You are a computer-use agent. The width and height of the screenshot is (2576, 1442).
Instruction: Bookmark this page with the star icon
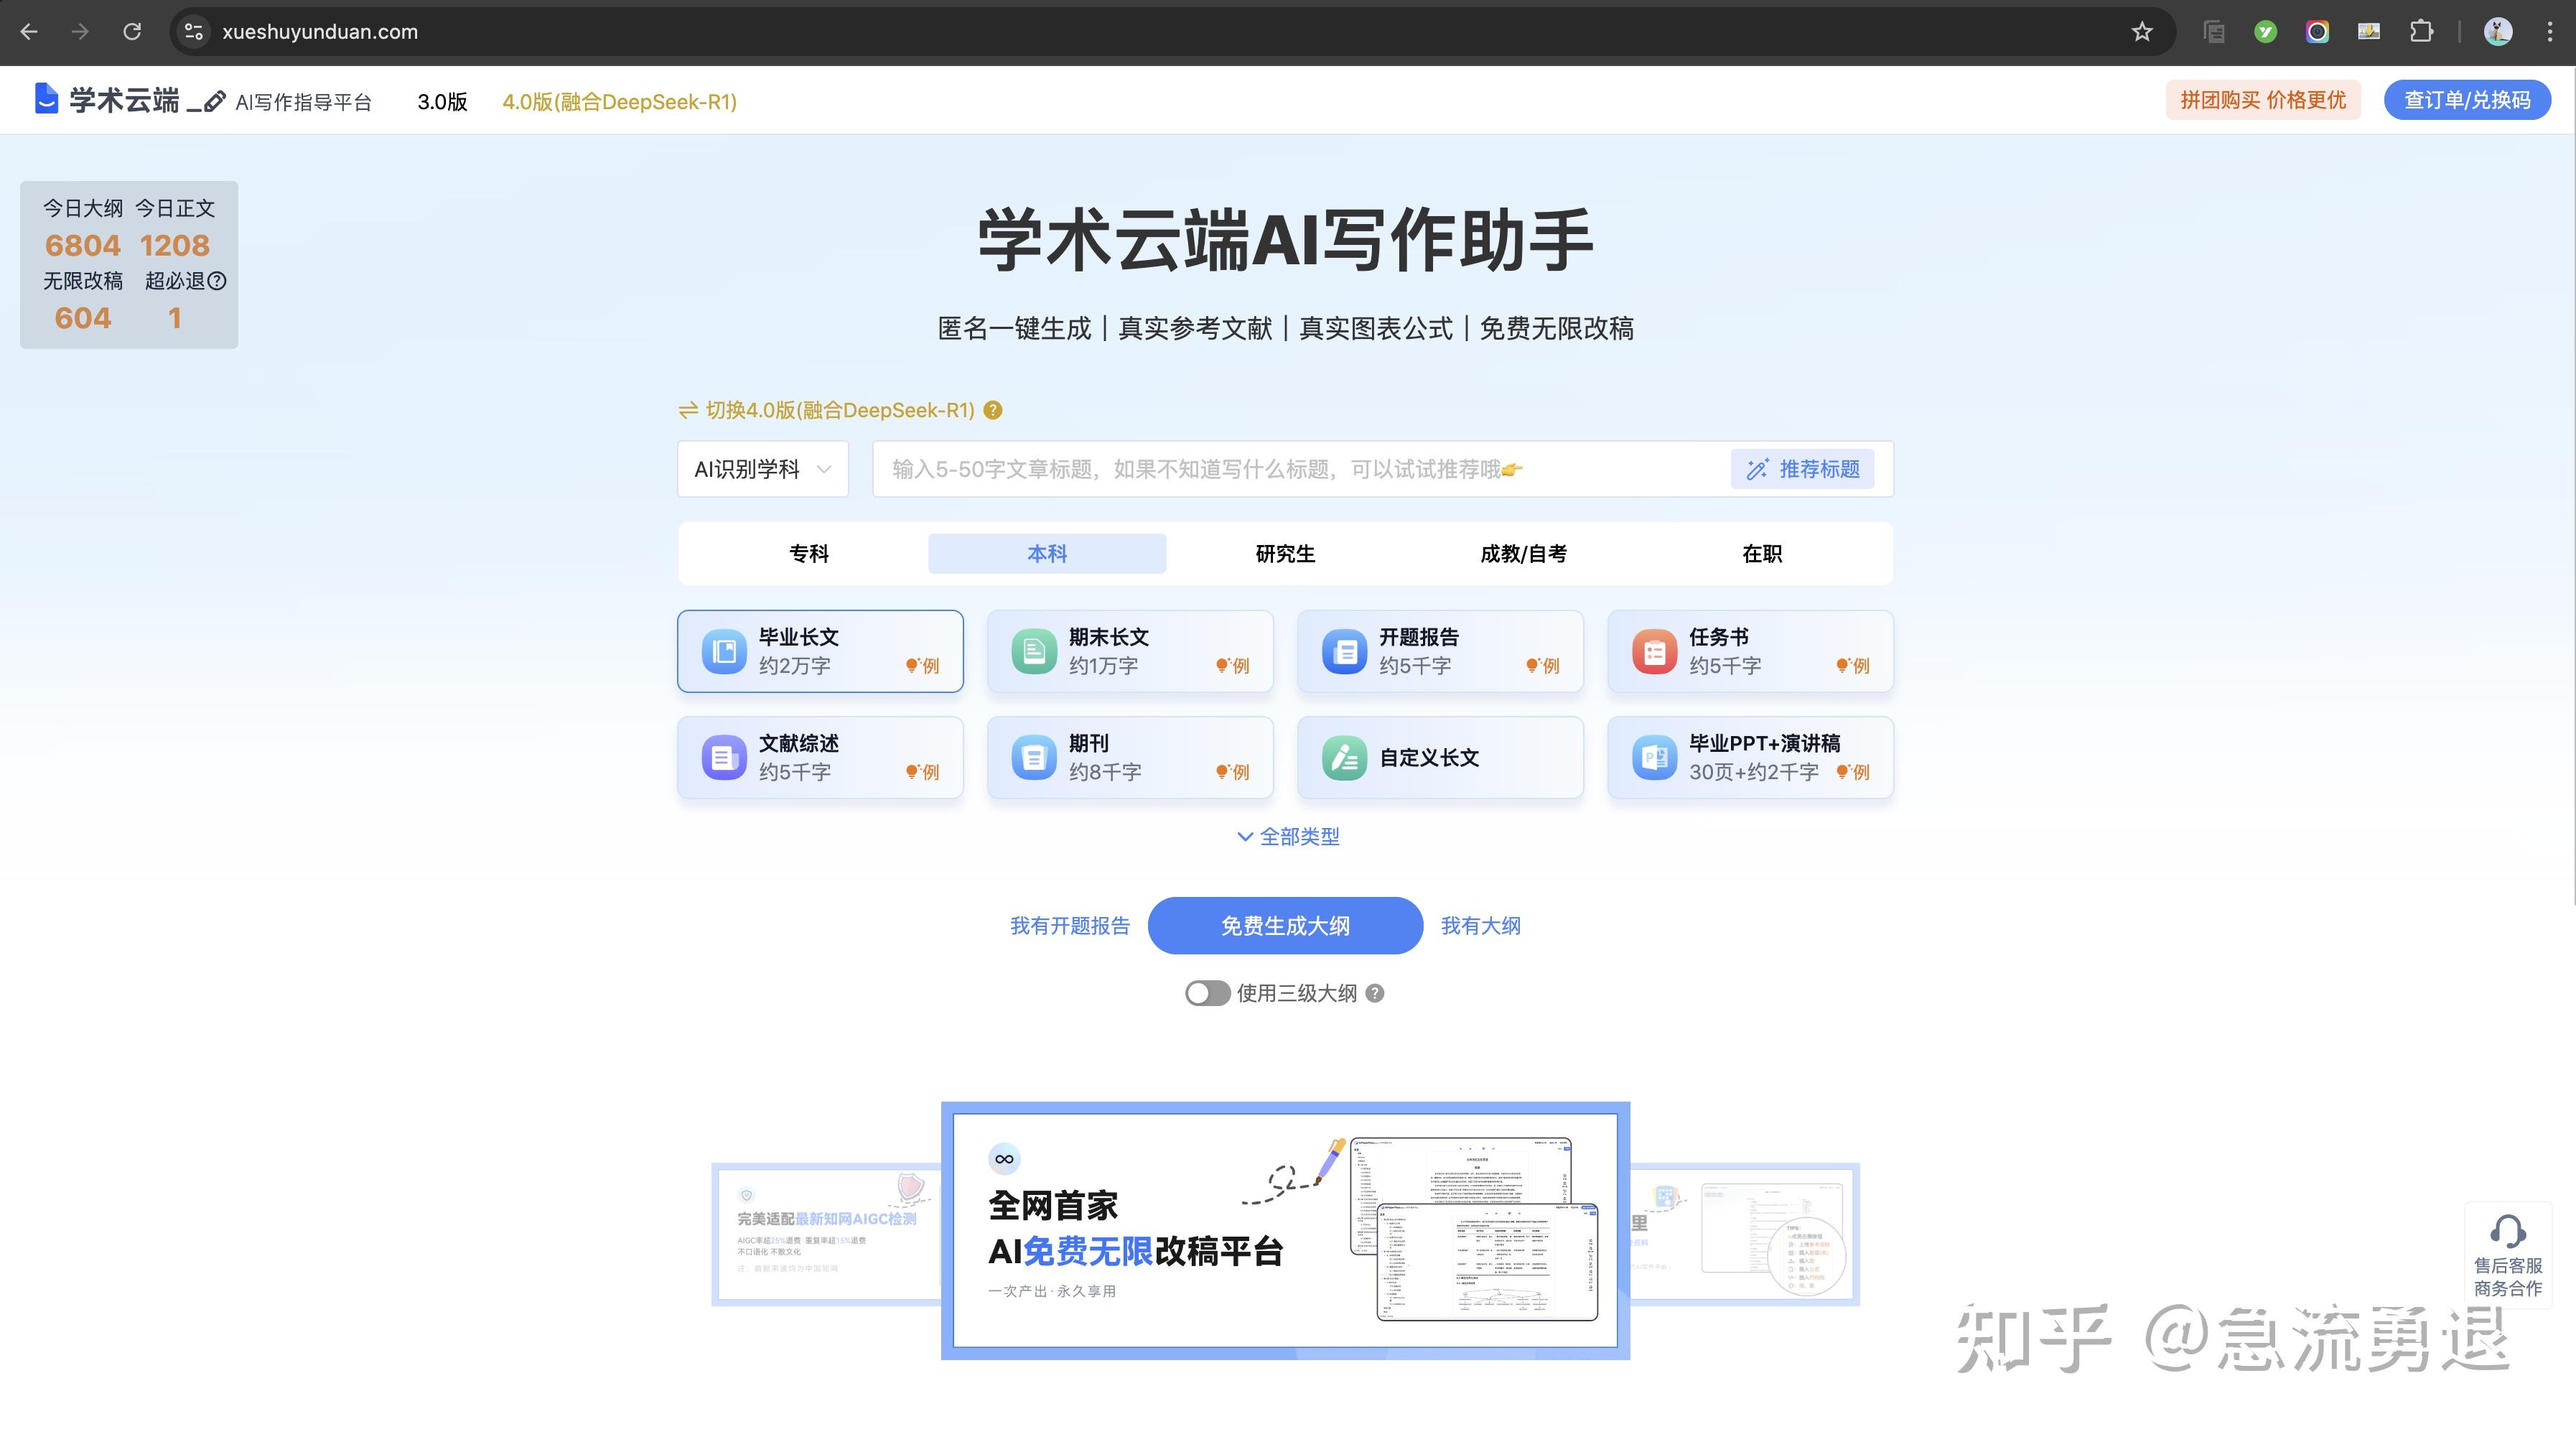tap(2142, 32)
